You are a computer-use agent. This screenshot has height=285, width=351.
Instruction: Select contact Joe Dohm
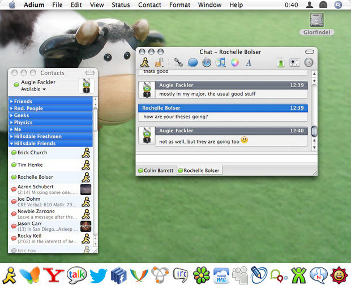click(x=50, y=202)
